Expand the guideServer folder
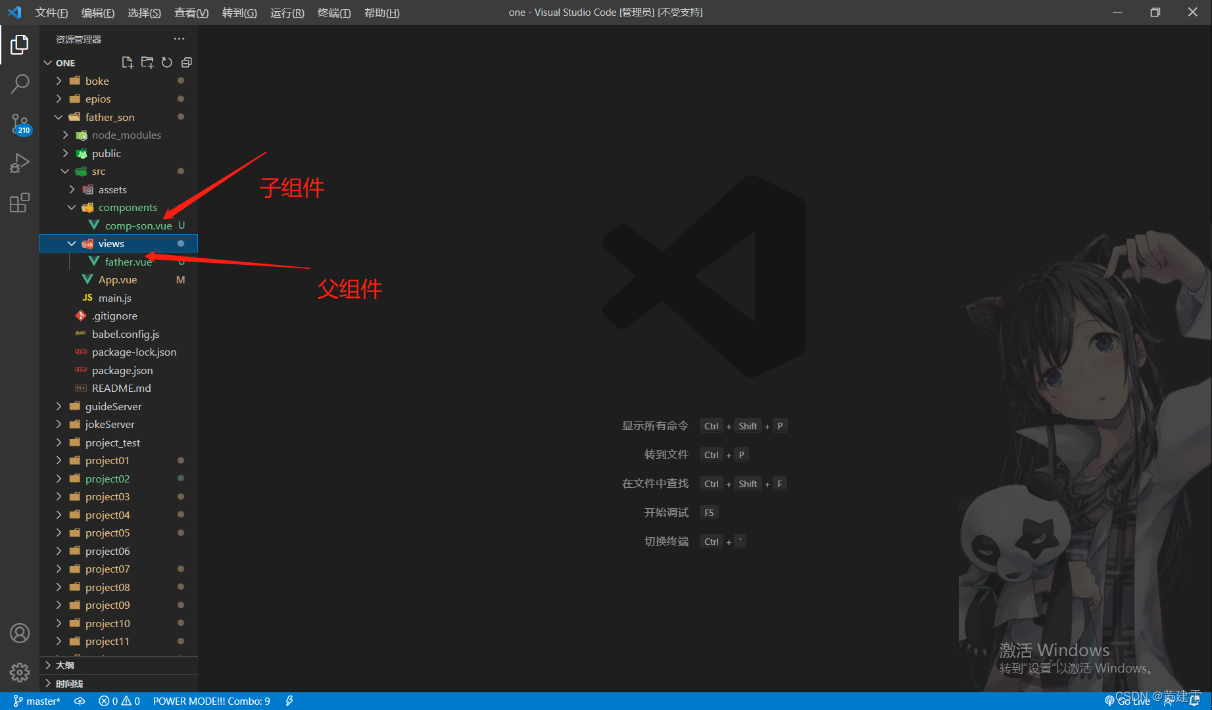1212x710 pixels. tap(59, 406)
